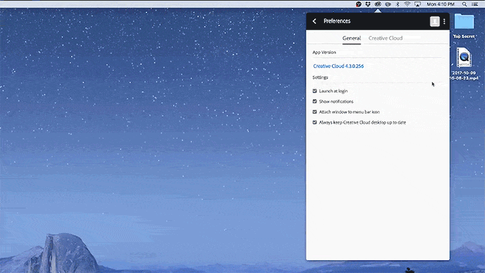
Task: Click the Mon 4:10 PM clock
Action: tap(441, 4)
